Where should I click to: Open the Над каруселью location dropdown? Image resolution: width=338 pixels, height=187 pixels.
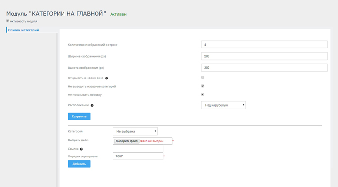[224, 105]
